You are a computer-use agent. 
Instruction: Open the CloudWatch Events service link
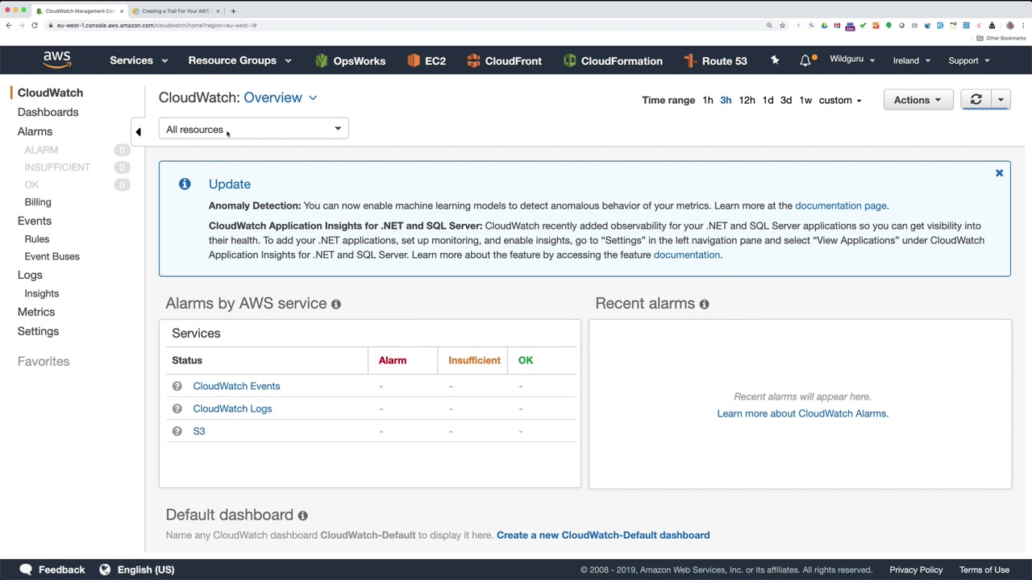236,386
